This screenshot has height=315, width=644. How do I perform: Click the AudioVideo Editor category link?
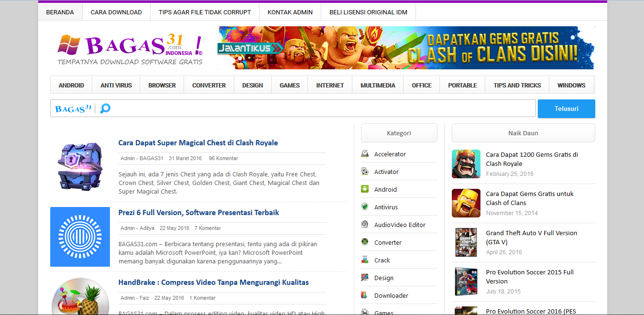click(x=400, y=225)
